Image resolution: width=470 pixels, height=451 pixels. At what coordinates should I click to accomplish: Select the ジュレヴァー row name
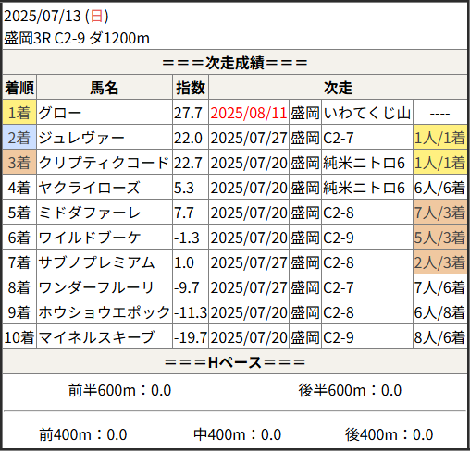pos(81,138)
